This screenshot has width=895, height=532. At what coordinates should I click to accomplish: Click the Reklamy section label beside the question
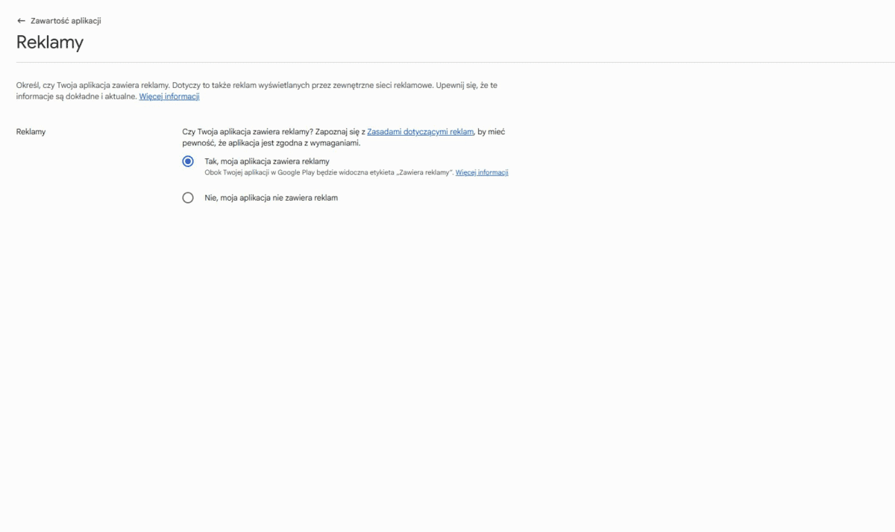click(31, 131)
